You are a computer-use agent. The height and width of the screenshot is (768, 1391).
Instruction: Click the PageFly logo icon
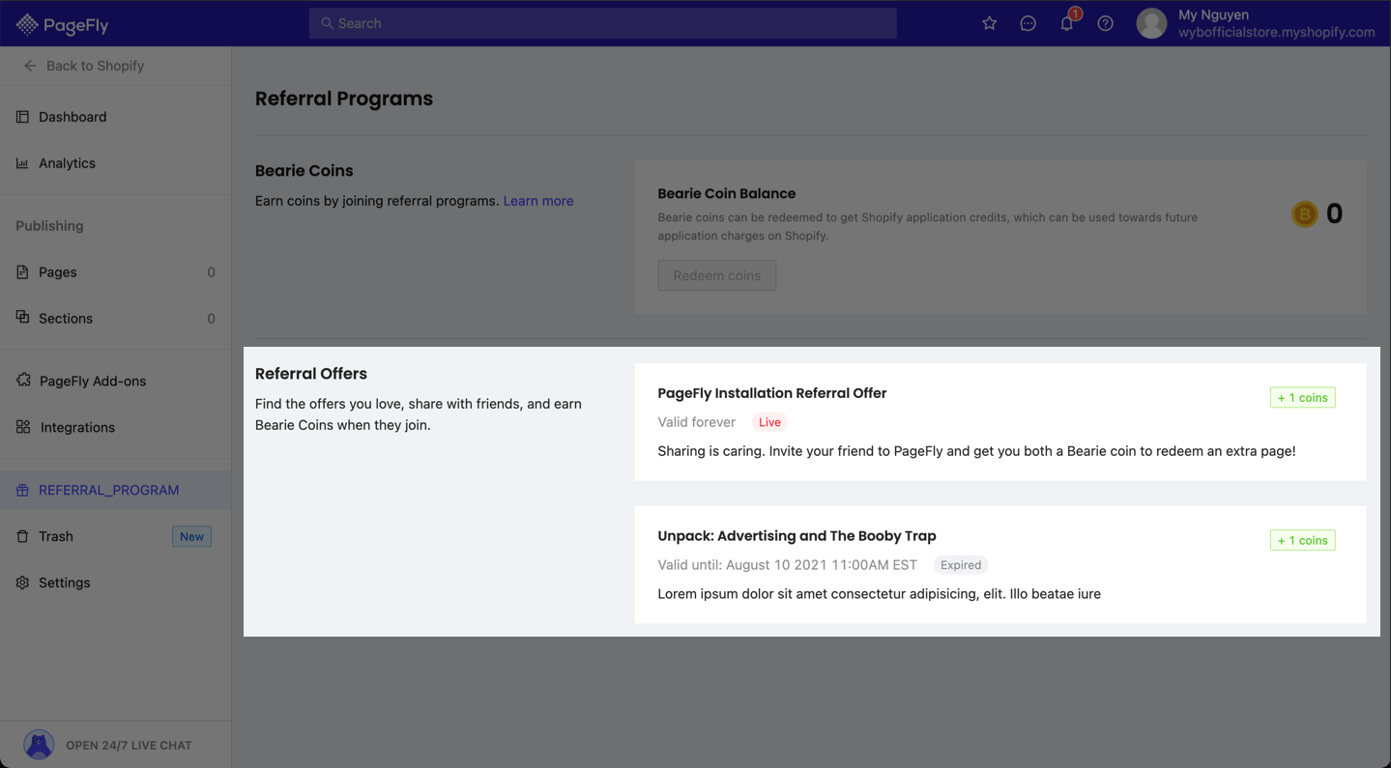[27, 24]
